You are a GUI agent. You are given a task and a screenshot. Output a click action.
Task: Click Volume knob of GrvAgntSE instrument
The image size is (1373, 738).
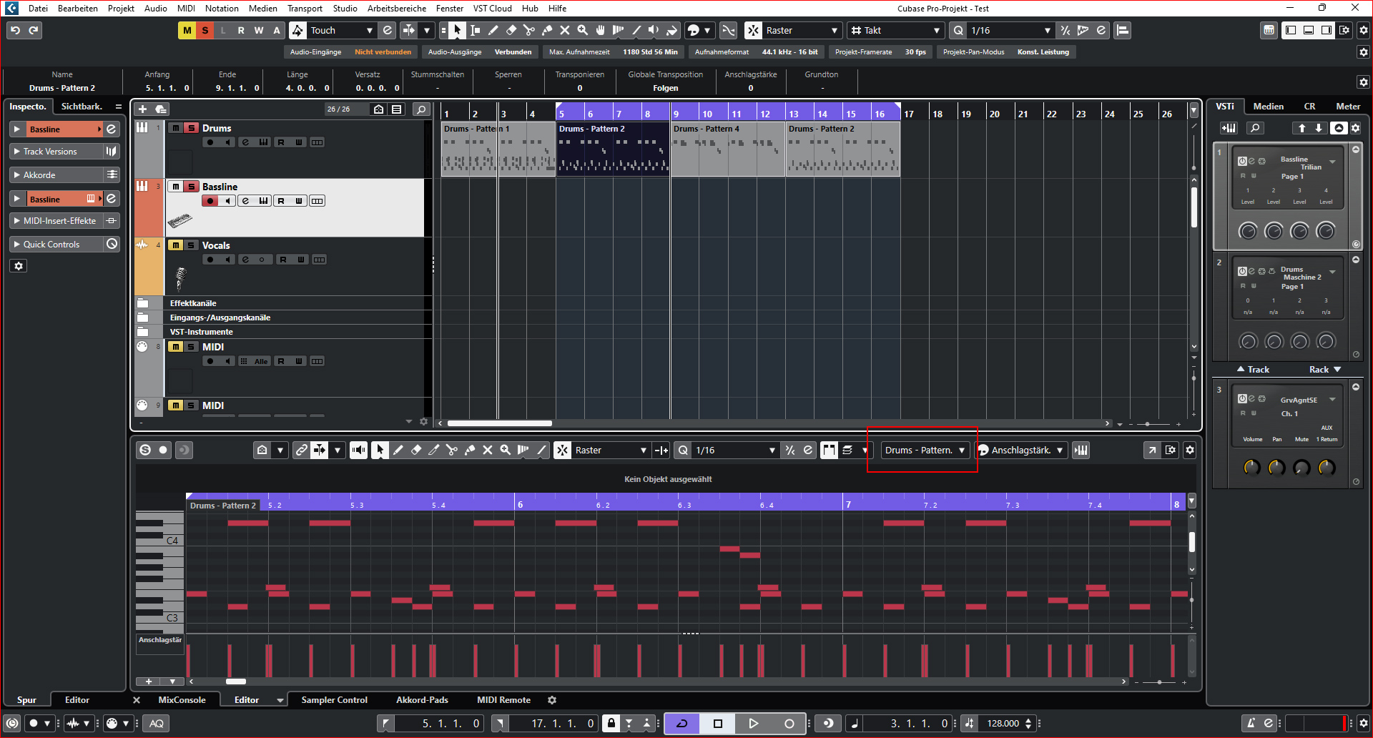(1251, 467)
